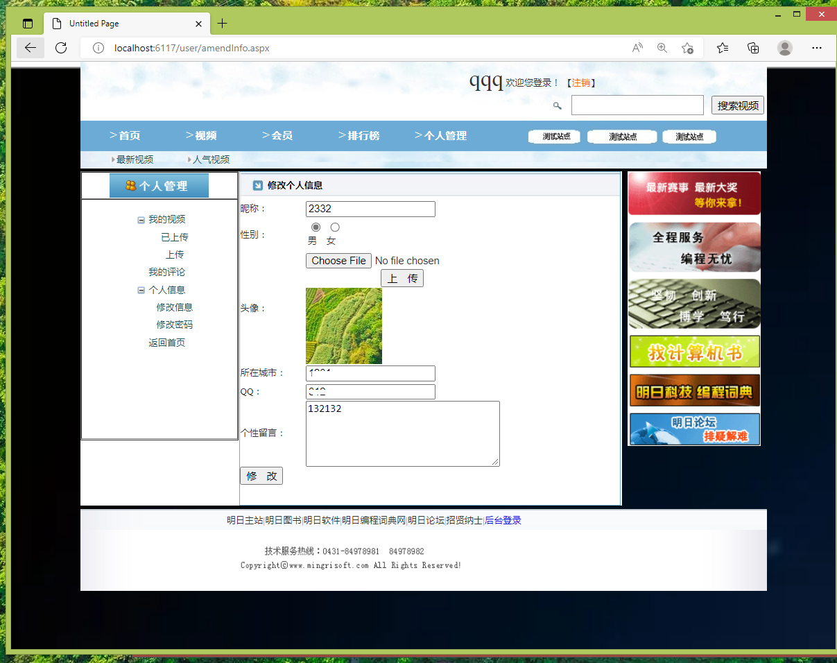Open the browser settings menu via three dots

pyautogui.click(x=816, y=48)
